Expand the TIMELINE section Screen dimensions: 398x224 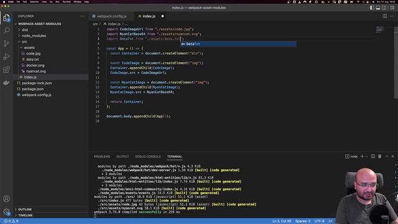coord(51,215)
